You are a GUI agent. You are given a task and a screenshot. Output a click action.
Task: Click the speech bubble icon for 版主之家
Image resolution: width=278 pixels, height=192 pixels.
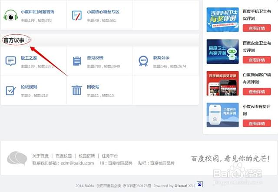click(x=11, y=61)
